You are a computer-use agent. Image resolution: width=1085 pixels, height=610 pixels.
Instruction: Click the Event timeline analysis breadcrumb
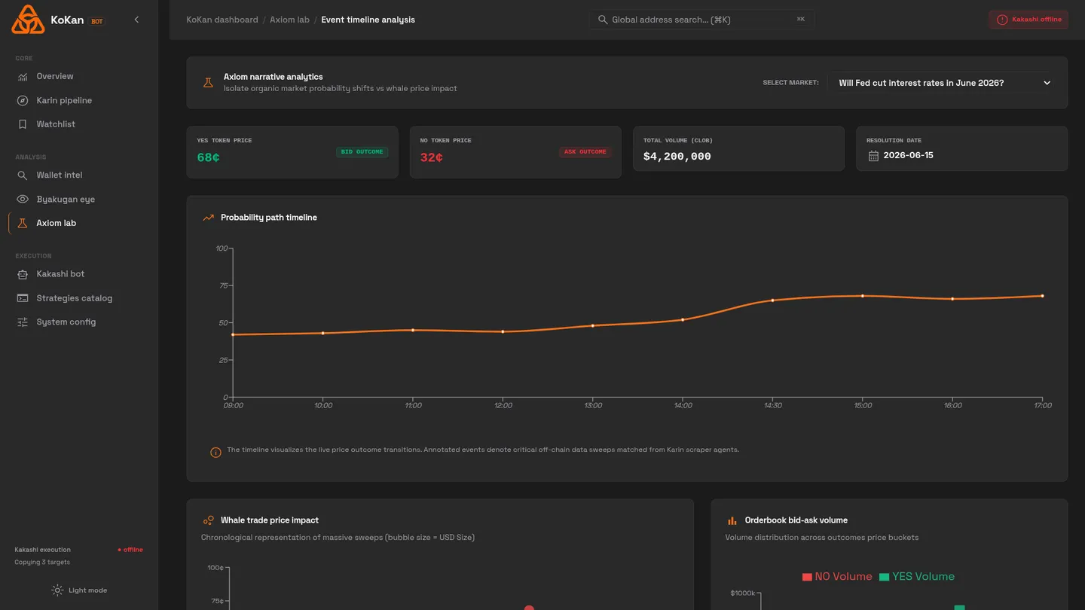click(x=368, y=20)
